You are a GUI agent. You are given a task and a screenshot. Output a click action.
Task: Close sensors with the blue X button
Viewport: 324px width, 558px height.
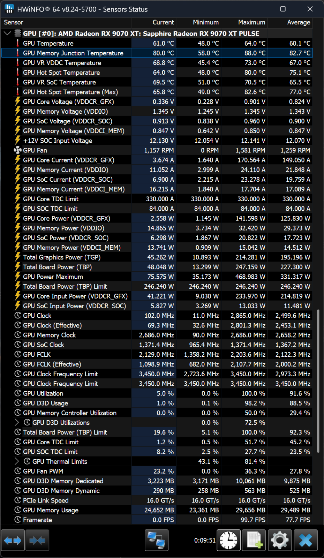(306, 540)
